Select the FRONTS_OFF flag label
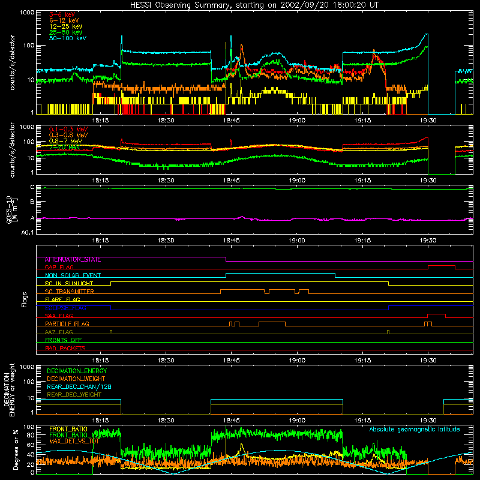Image resolution: width=480 pixels, height=480 pixels. pyautogui.click(x=64, y=340)
